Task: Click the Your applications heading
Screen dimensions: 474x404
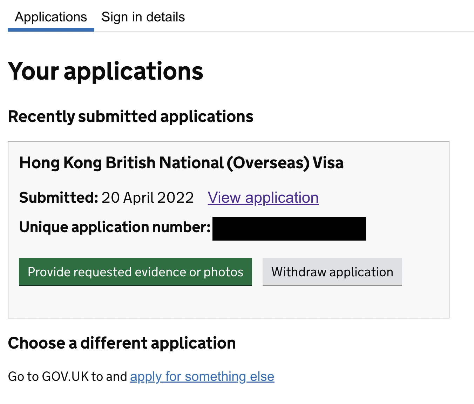Action: 105,72
